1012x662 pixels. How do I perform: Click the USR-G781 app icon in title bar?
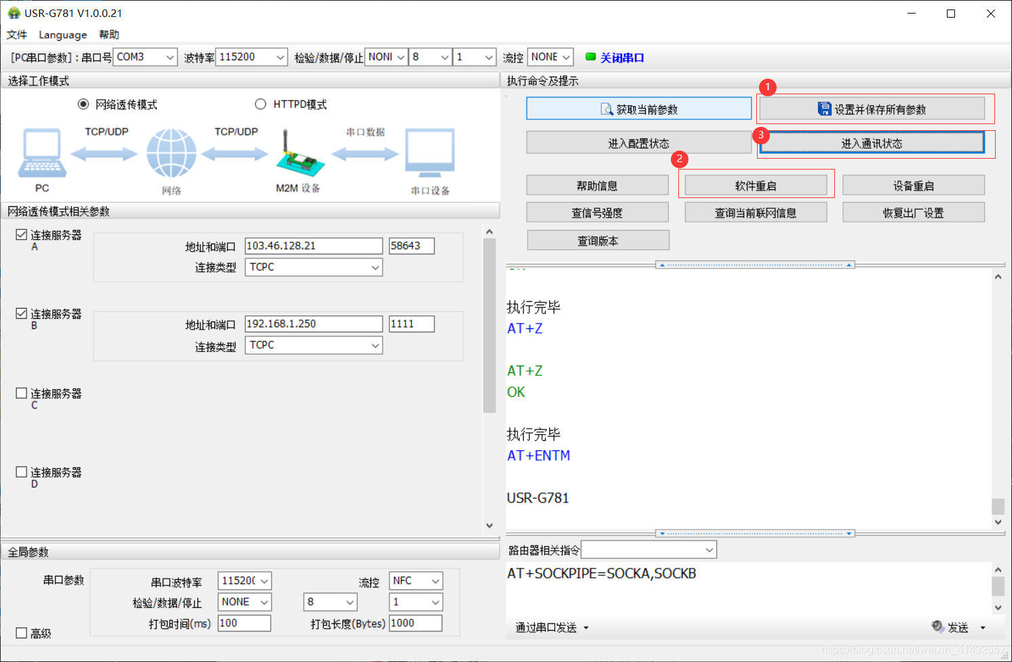(x=14, y=13)
